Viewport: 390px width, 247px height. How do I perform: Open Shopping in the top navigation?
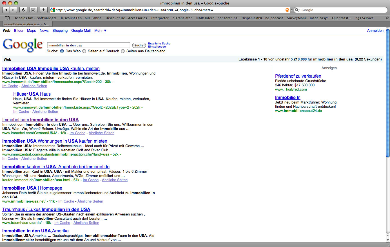(x=60, y=31)
